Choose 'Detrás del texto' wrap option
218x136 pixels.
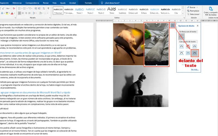click(188, 53)
